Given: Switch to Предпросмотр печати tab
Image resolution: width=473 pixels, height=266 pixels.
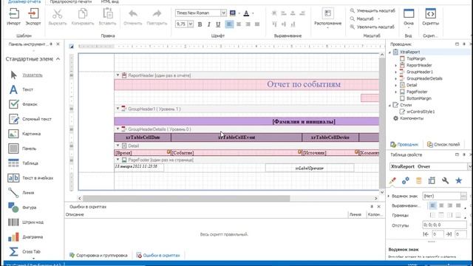Looking at the screenshot, I should pos(71,1).
